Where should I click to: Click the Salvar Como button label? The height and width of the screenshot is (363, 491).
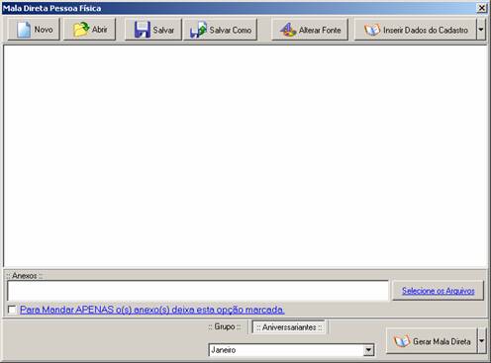(x=231, y=30)
